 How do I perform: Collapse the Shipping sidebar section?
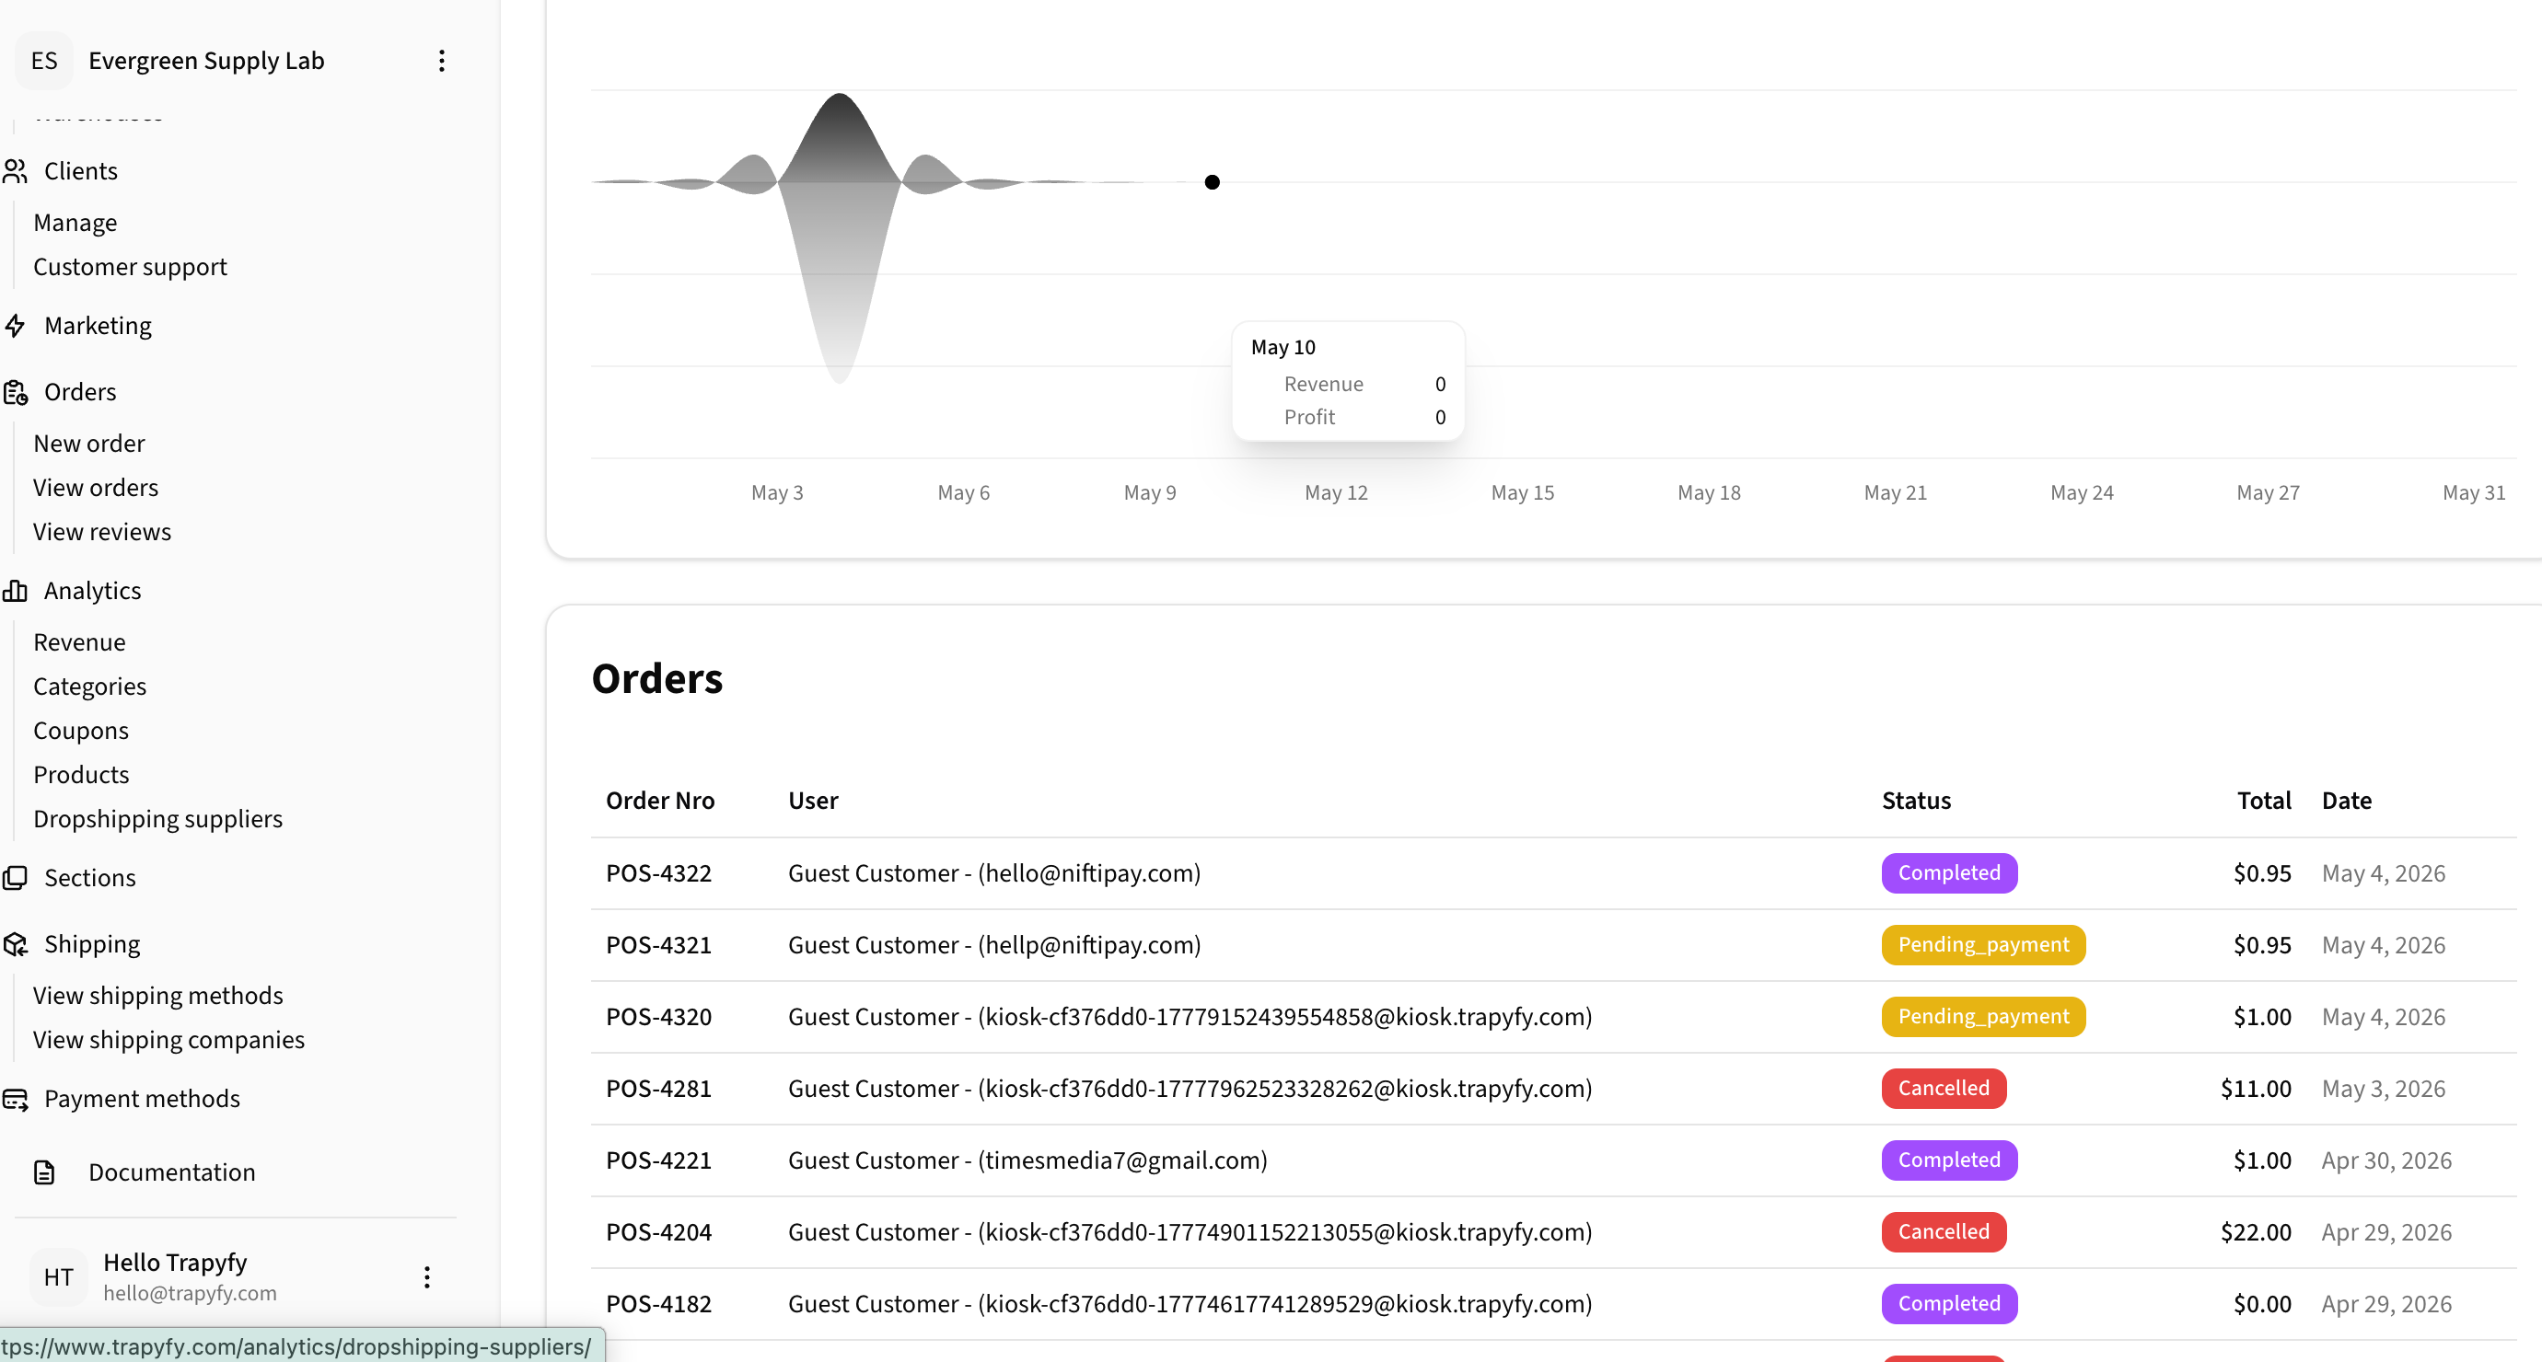tap(92, 944)
